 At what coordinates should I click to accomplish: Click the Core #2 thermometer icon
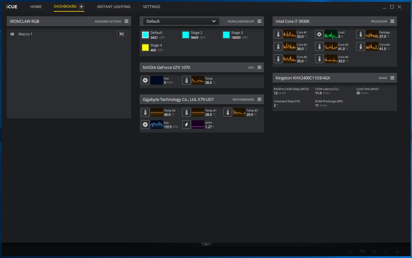point(278,46)
